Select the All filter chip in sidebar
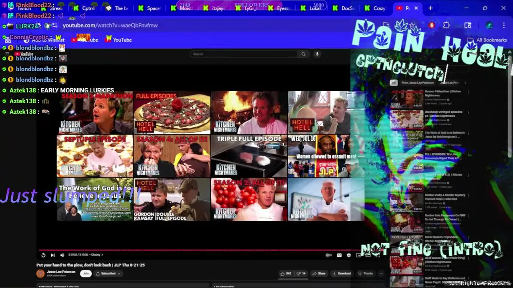 click(394, 83)
